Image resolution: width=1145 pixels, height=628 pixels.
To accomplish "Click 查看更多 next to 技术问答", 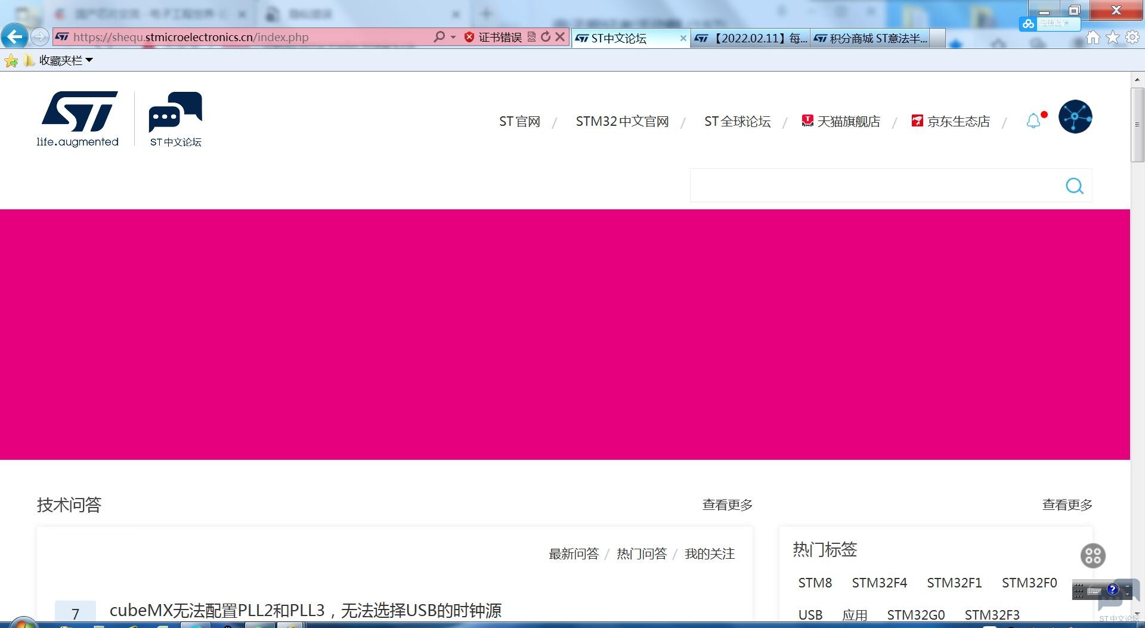I will (728, 505).
